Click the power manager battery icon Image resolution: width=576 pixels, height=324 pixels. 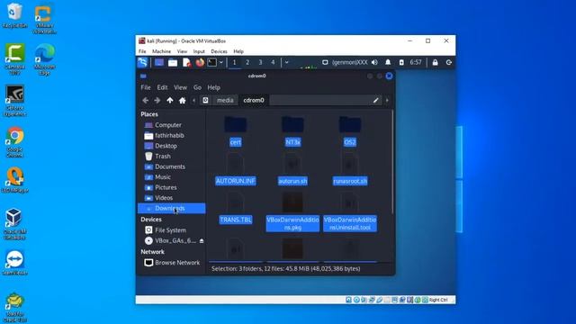(401, 62)
